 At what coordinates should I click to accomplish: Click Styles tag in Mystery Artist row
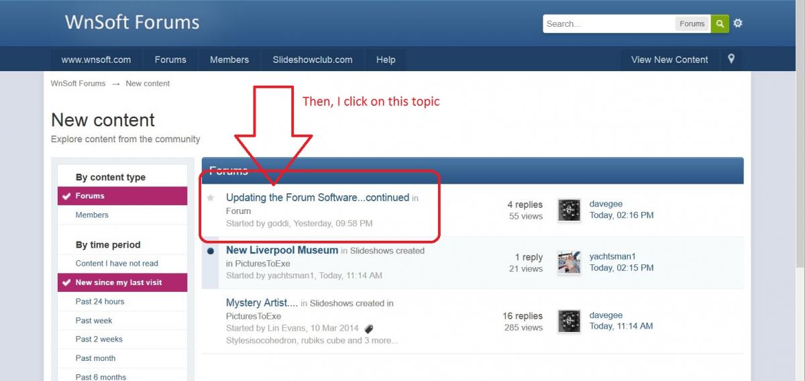coord(238,340)
